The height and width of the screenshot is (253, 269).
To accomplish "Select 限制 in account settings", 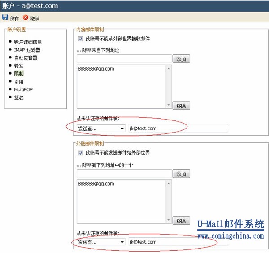I will point(19,74).
